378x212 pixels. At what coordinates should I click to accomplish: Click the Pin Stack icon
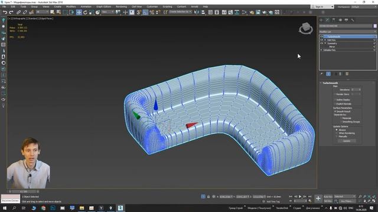coord(321,74)
